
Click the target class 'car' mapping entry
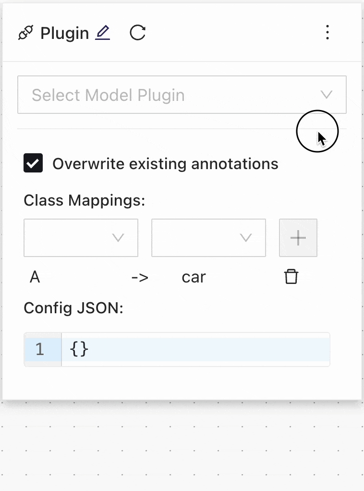(x=194, y=277)
